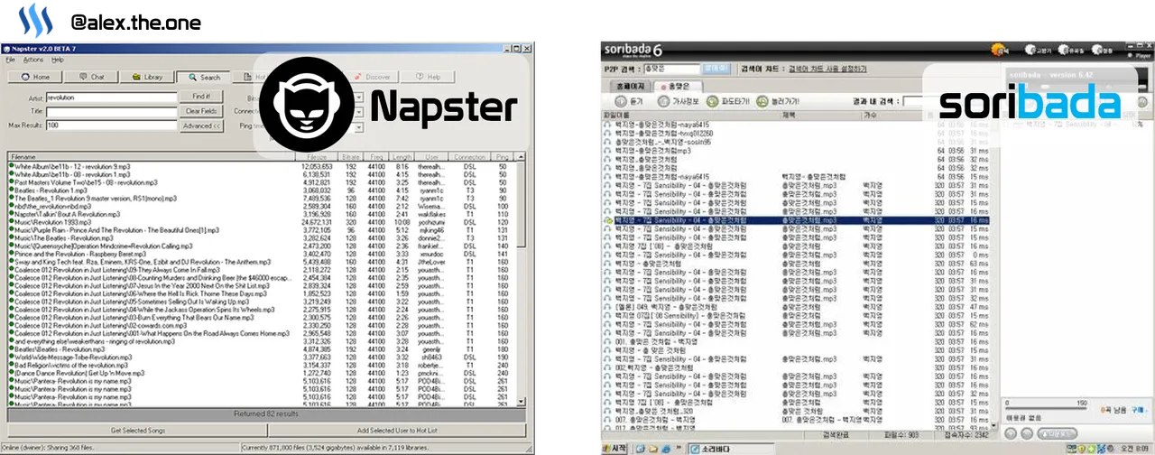Select row Past Masters Volume Two\be15 - 08 - revolution.mp3
1155x455 pixels.
point(262,181)
